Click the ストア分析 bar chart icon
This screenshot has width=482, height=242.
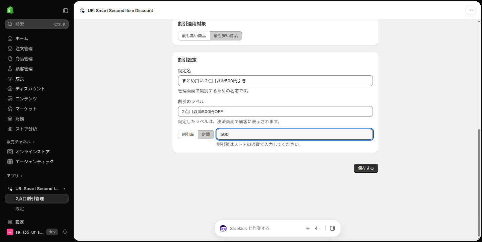[x=10, y=129]
